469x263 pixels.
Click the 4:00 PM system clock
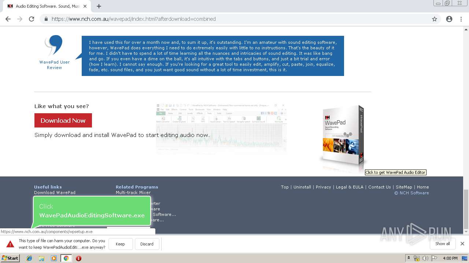450,258
